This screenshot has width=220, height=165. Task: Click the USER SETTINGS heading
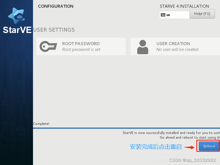coord(54,30)
